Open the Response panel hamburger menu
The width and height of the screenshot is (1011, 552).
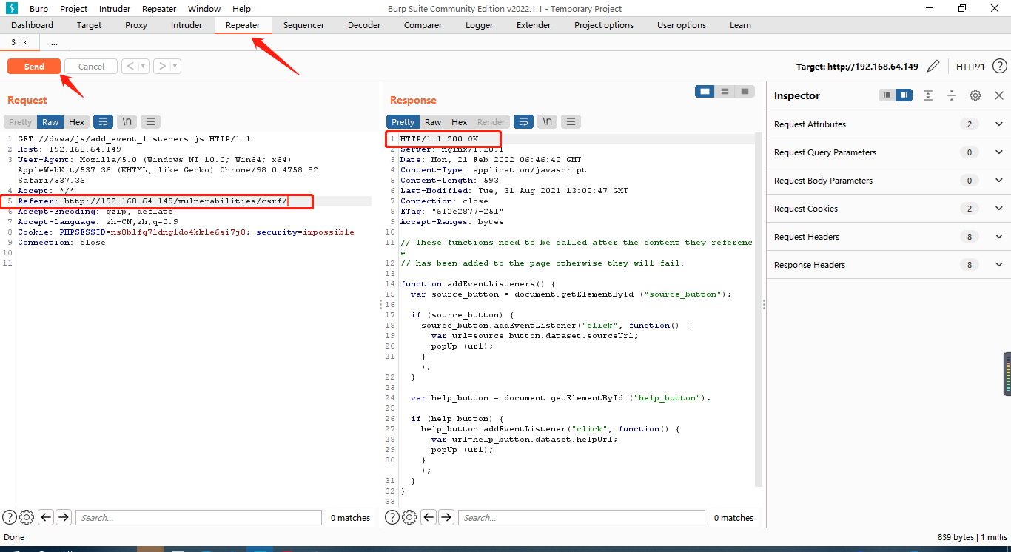[x=570, y=122]
